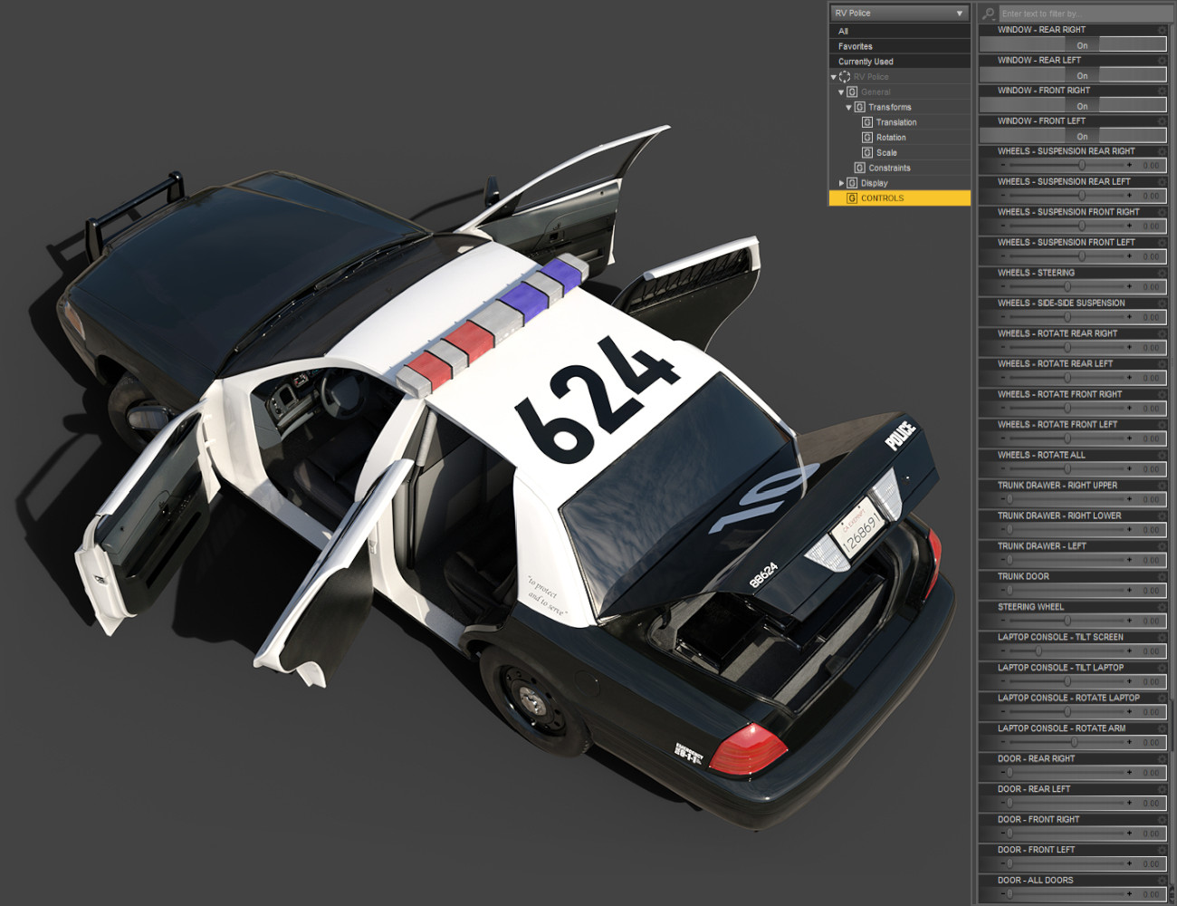The width and height of the screenshot is (1177, 906).
Task: Click the WHEELS - ROTATE FRONT LEFT label
Action: coord(1057,424)
